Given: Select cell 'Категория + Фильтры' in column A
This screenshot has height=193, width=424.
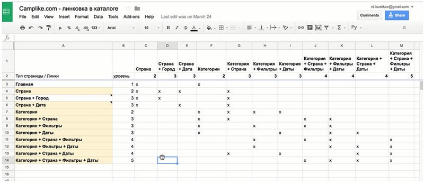Looking at the screenshot, I should tap(63, 126).
